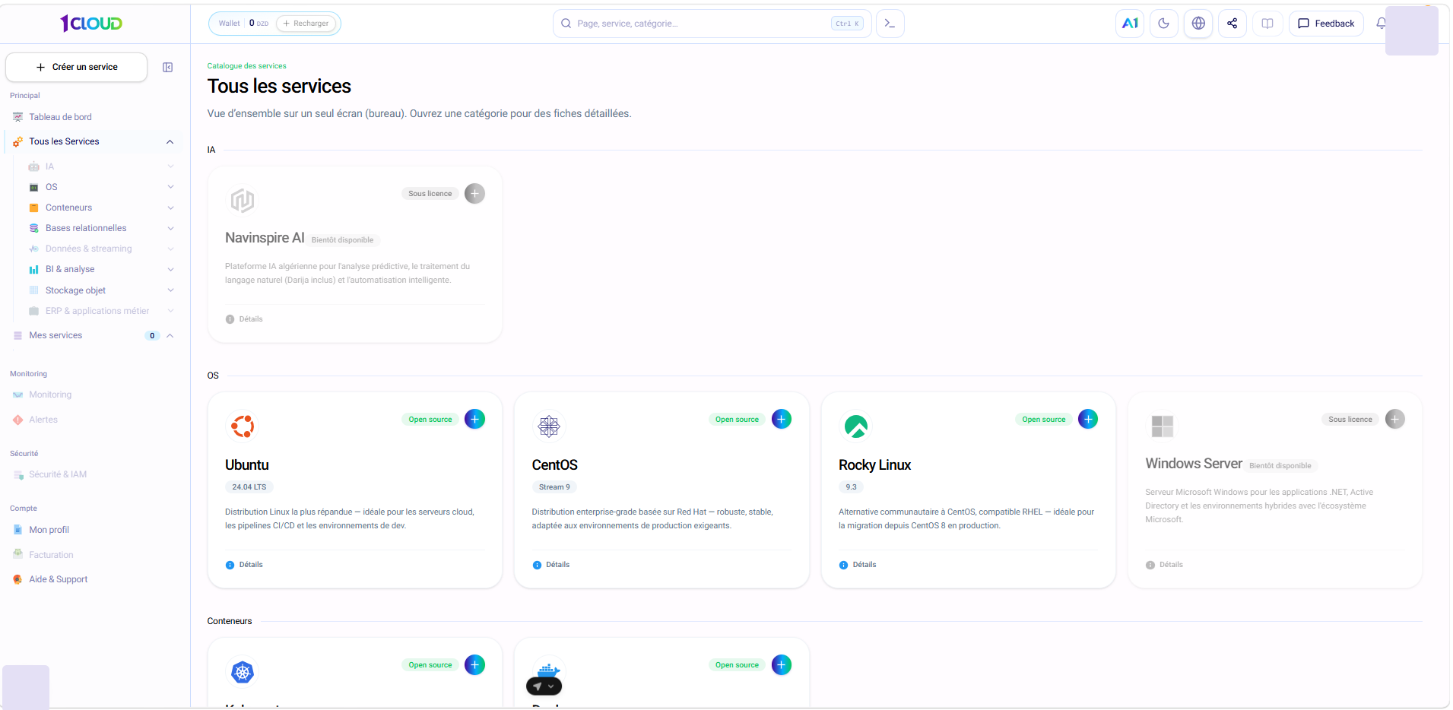The width and height of the screenshot is (1453, 710).
Task: Collapse Mes services section chevron
Action: point(170,335)
